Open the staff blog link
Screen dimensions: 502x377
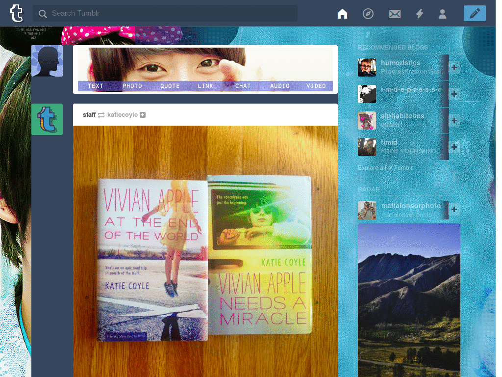coord(89,115)
